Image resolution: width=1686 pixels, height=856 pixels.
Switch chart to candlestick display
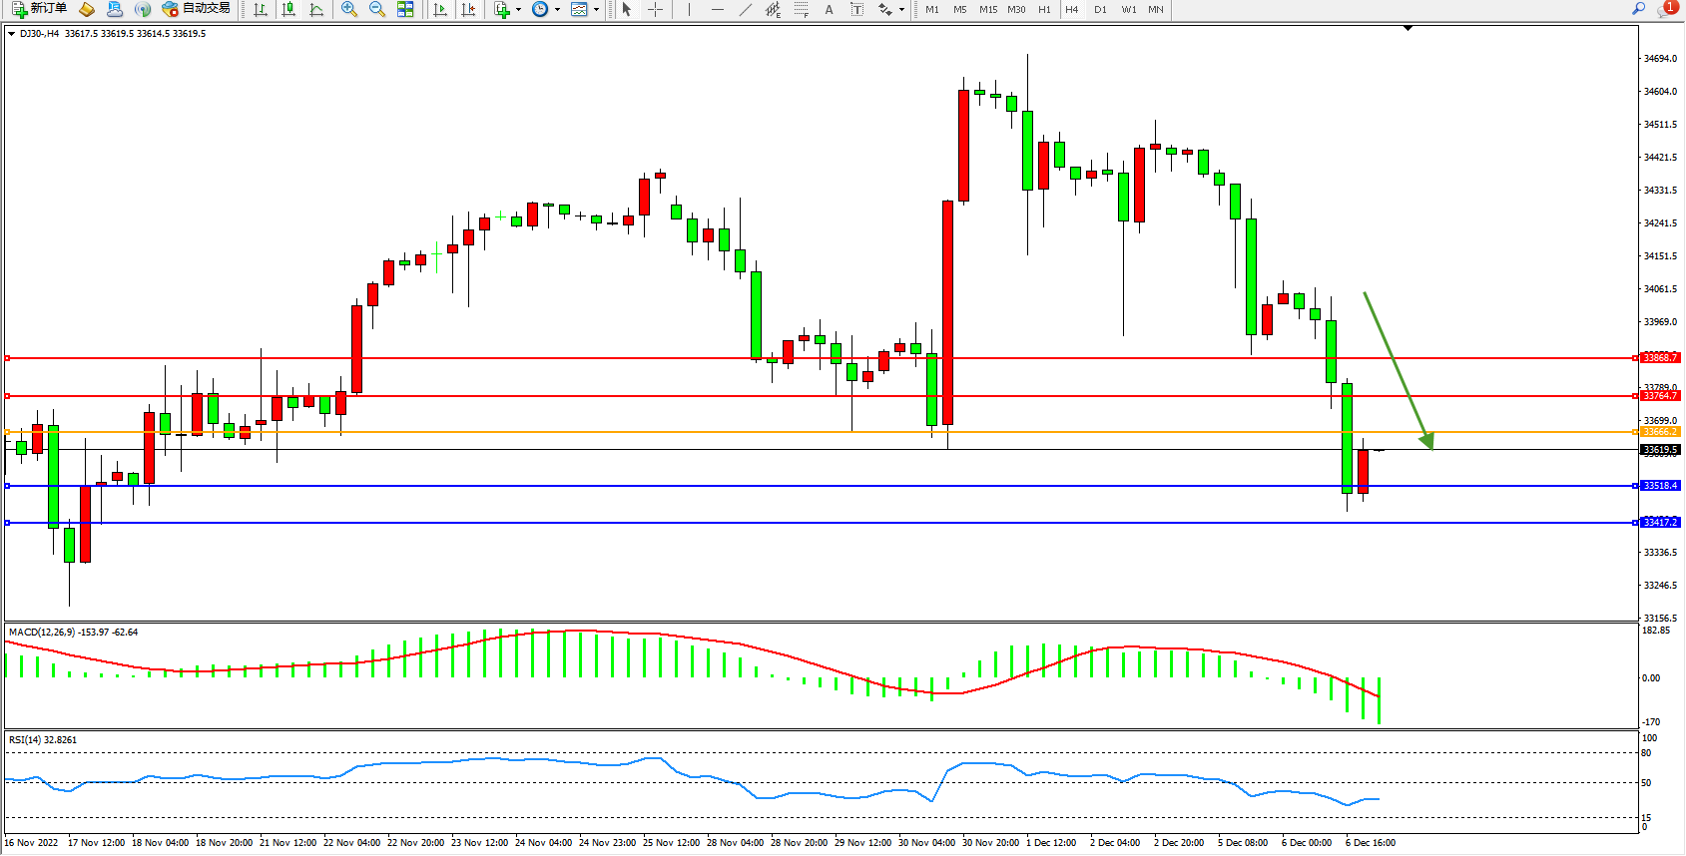pyautogui.click(x=288, y=9)
